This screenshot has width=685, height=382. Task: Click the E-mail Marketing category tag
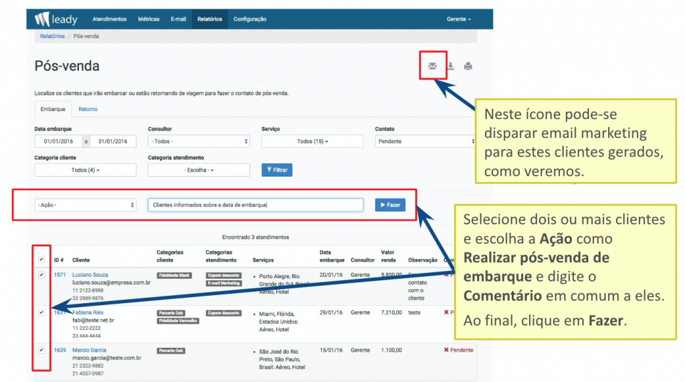click(223, 283)
